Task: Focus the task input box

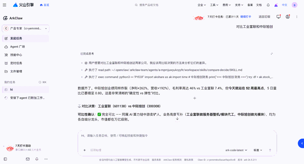Action: click(x=177, y=136)
